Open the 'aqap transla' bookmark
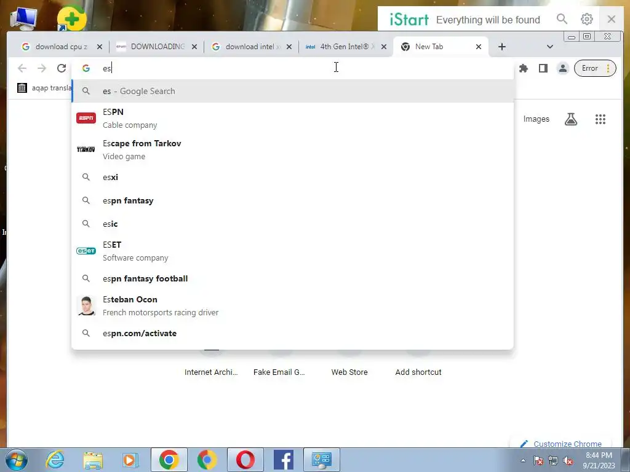The height and width of the screenshot is (472, 630). point(44,88)
